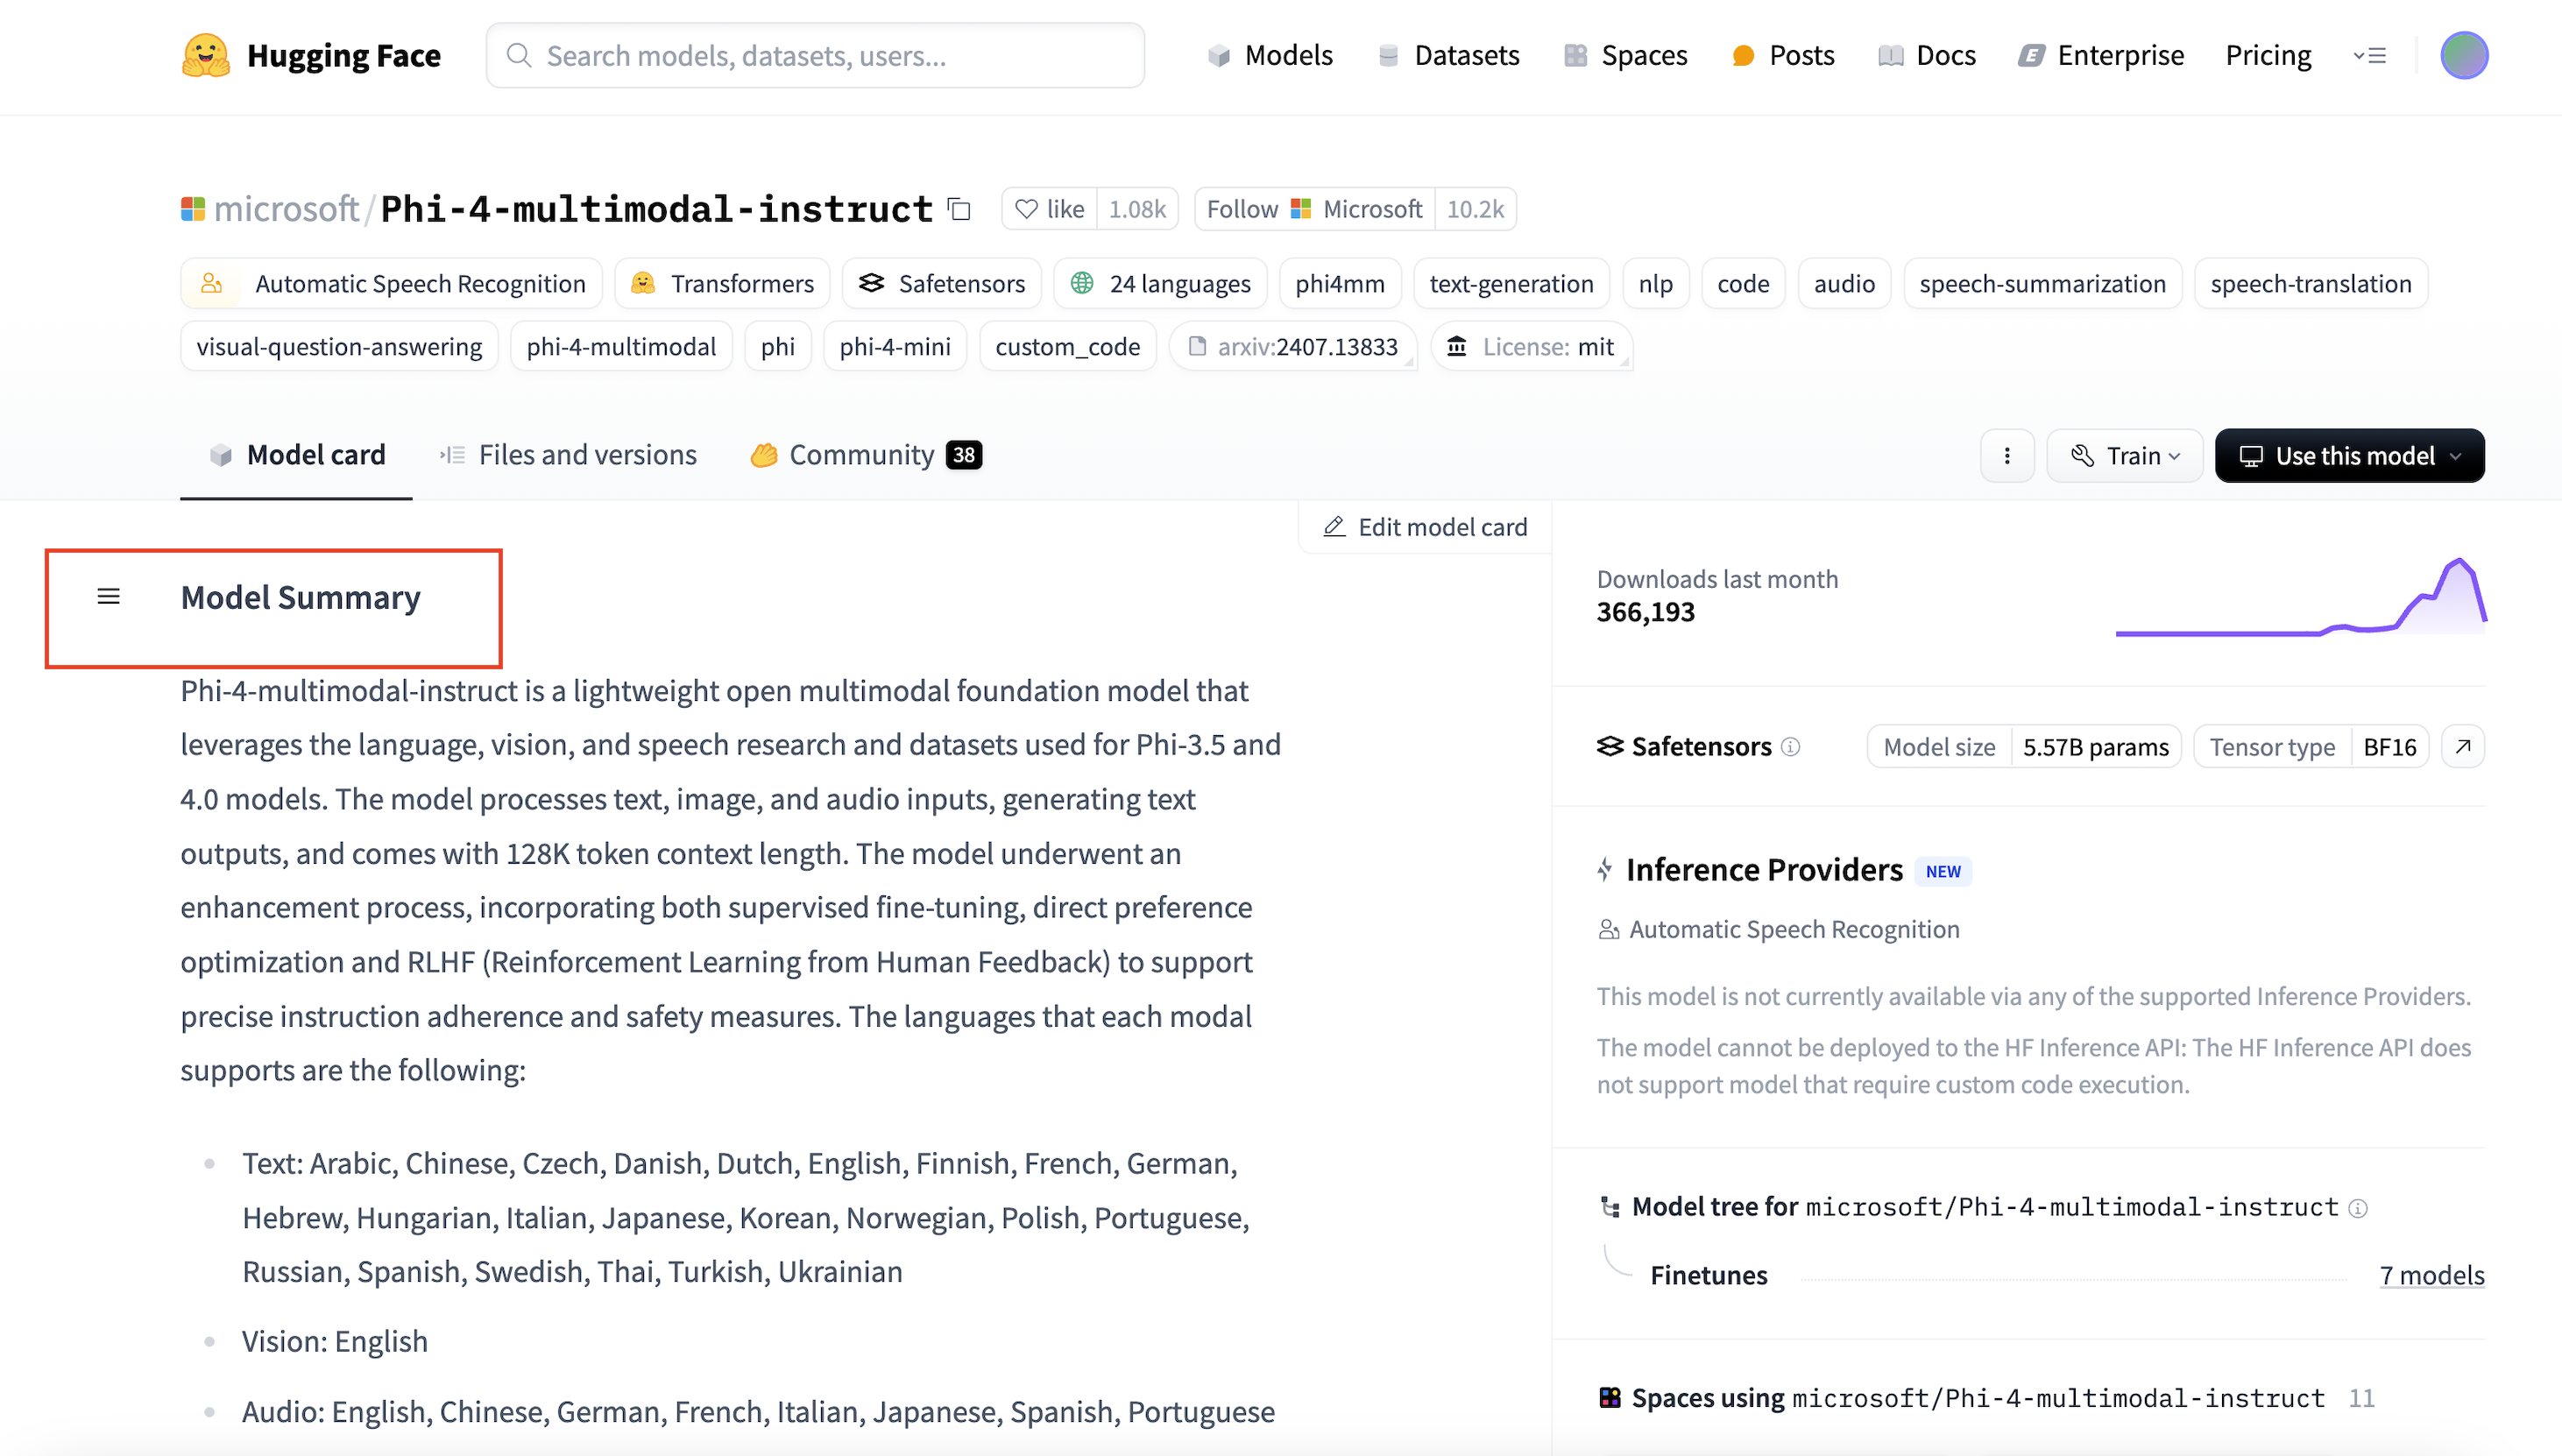This screenshot has width=2562, height=1456.
Task: Copy model name with the copy icon
Action: tap(959, 209)
